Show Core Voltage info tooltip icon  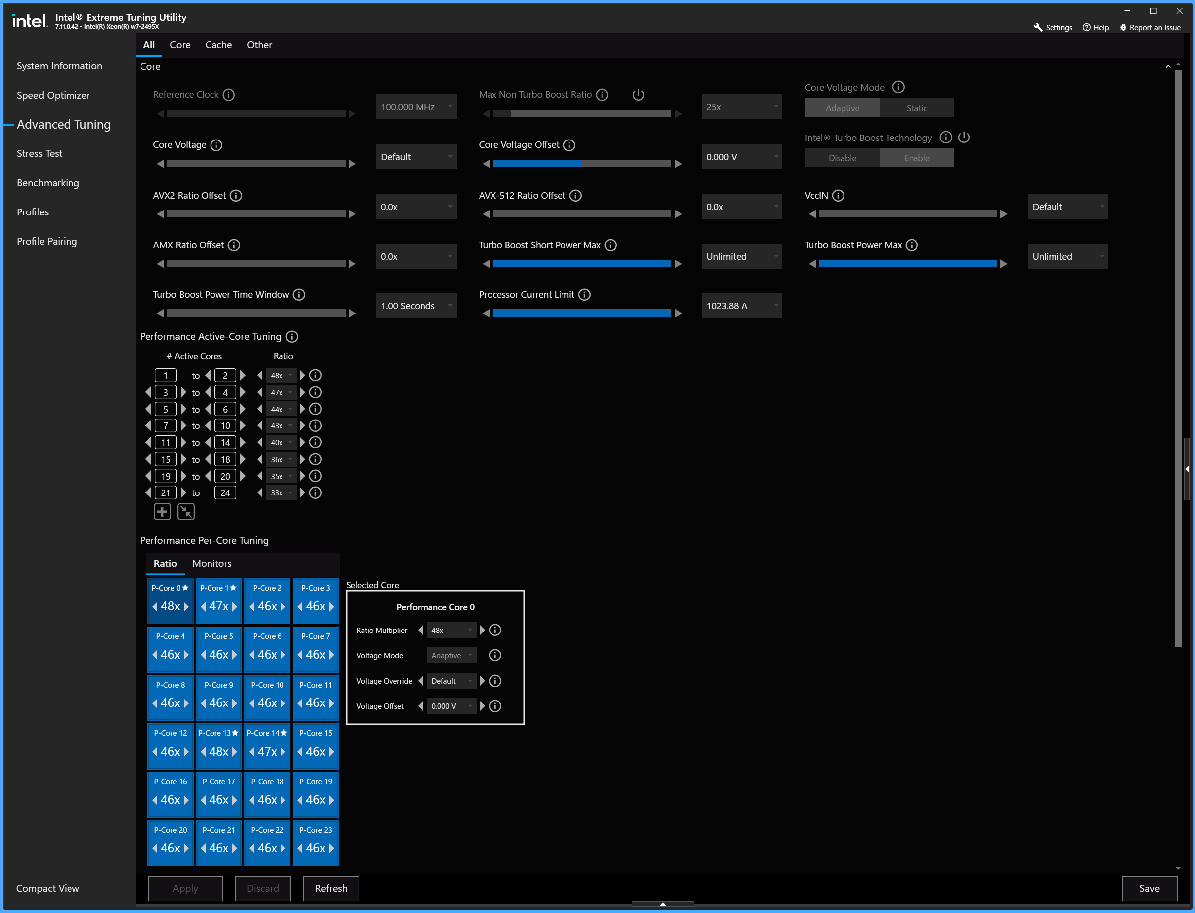pos(216,145)
